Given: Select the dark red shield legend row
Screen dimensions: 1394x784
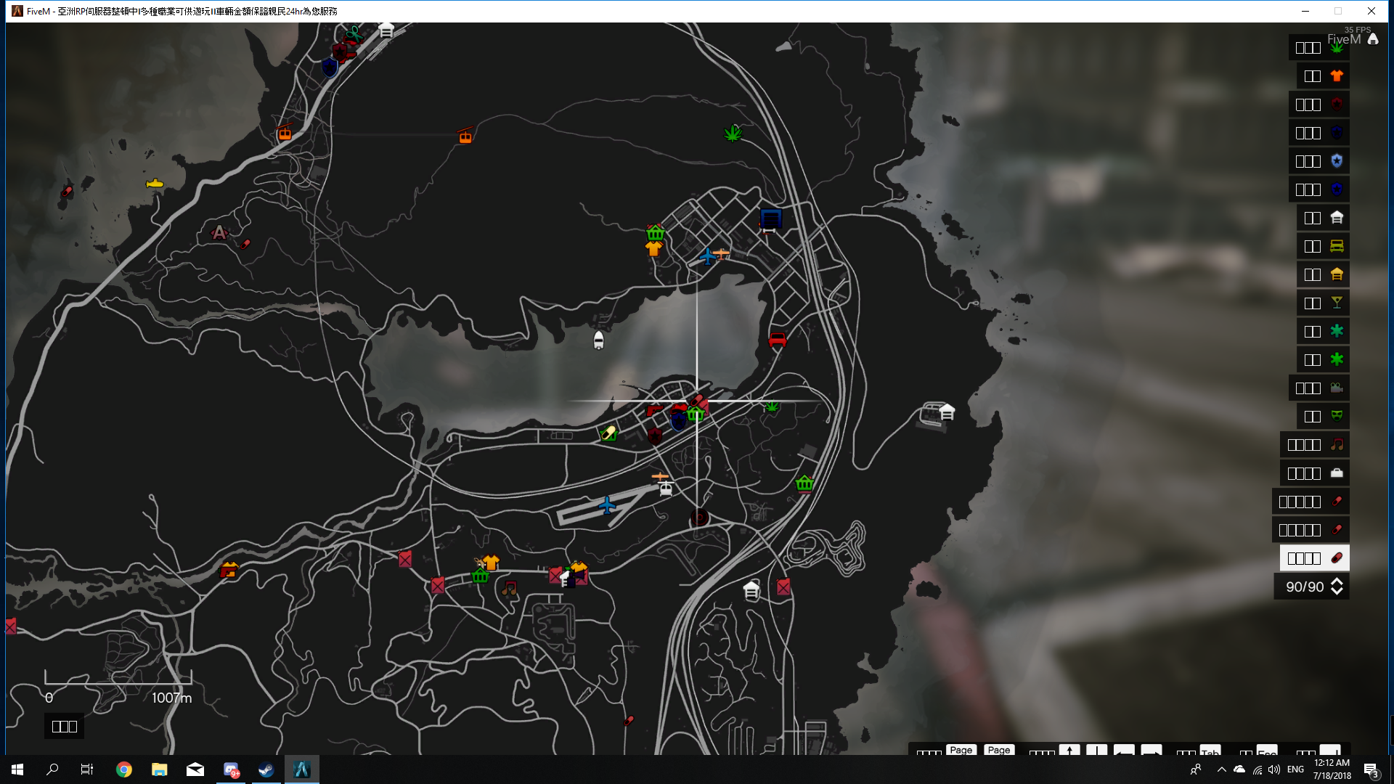Looking at the screenshot, I should (1319, 104).
